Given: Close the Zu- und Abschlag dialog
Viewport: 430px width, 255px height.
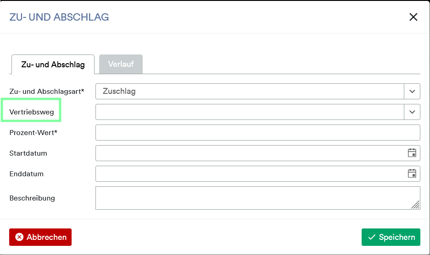Looking at the screenshot, I should [413, 17].
